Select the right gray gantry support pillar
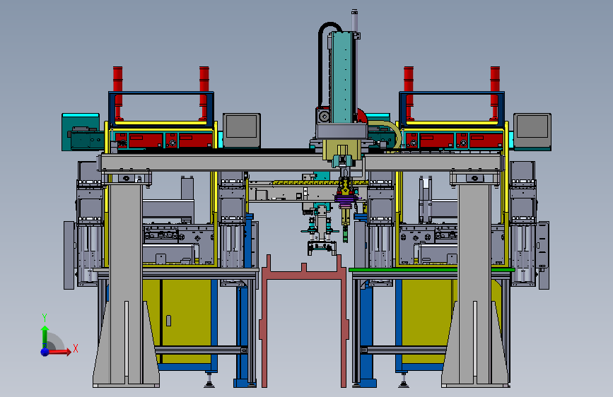Viewport: 613px width, 397px height. point(474,285)
